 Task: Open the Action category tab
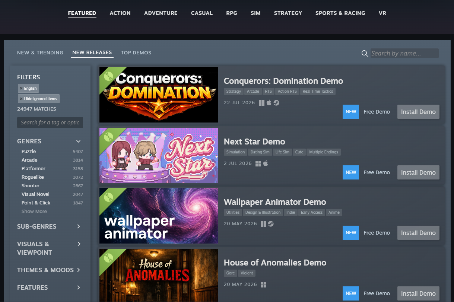point(120,13)
